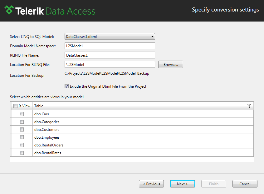Toggle the Is View header checkbox

(x=15, y=106)
